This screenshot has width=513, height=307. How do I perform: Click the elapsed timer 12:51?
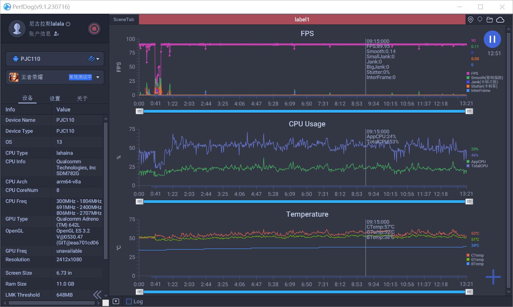click(x=494, y=53)
